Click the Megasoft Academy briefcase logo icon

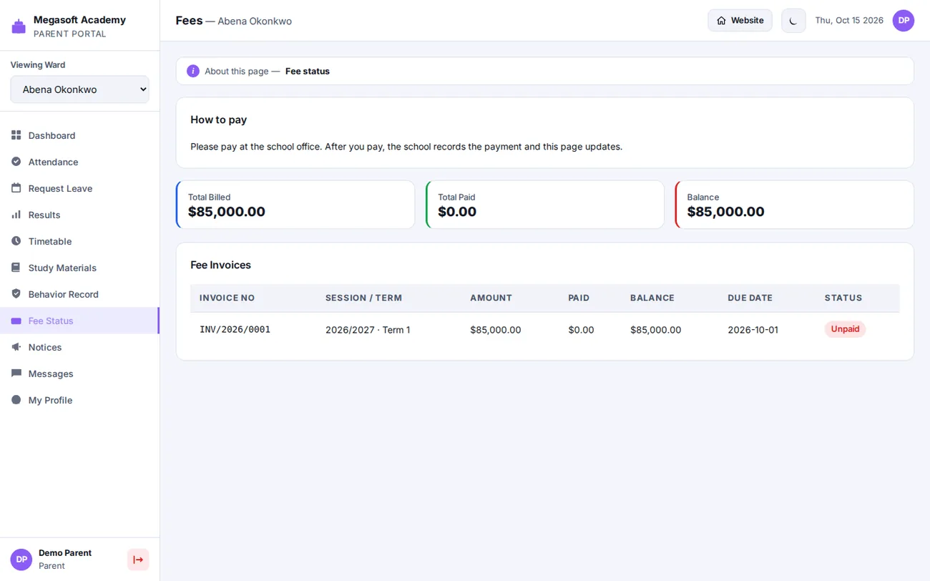[x=19, y=26]
